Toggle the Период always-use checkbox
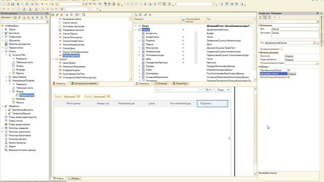The height and width of the screenshot is (182, 324). [x=196, y=44]
